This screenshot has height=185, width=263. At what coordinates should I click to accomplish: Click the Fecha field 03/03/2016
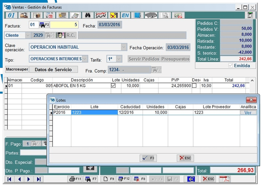(x=110, y=25)
